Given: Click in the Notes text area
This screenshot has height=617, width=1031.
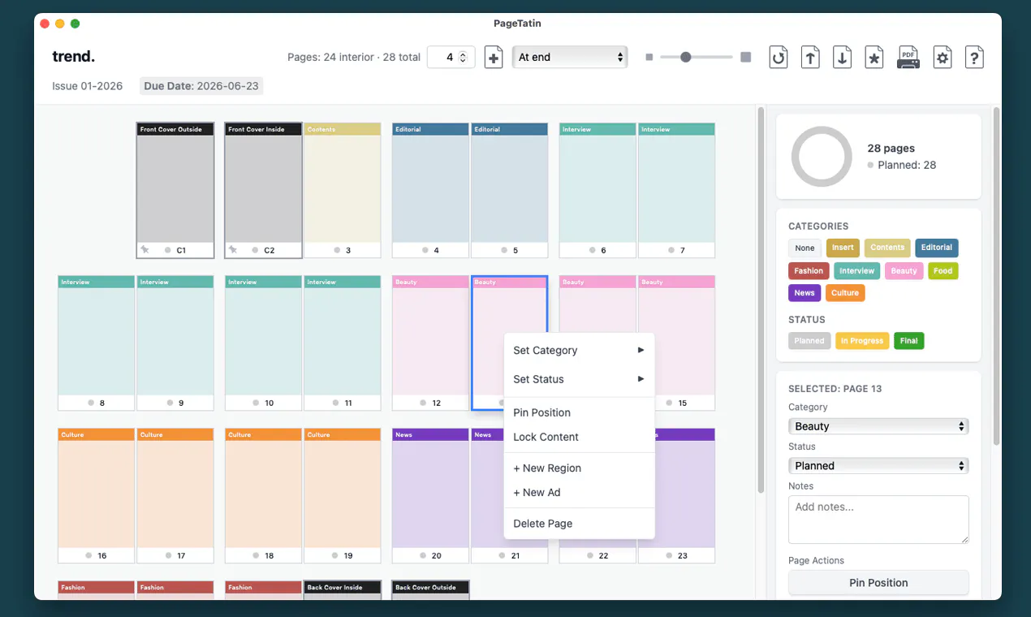Looking at the screenshot, I should pos(878,520).
